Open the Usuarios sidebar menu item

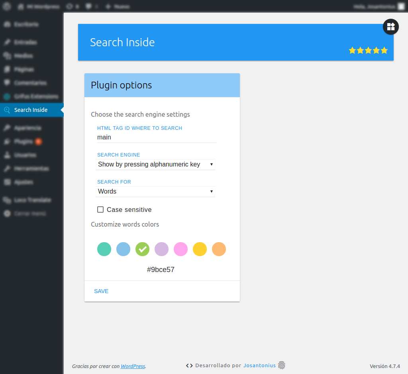pyautogui.click(x=32, y=155)
